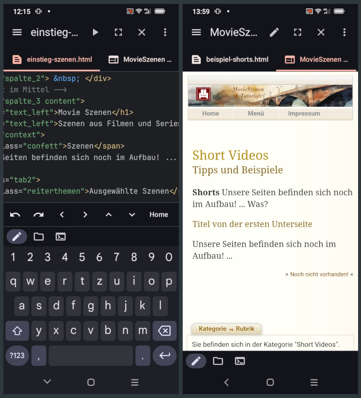Tap the number 0 key
Screen dimensions: 361x398
tap(169, 257)
